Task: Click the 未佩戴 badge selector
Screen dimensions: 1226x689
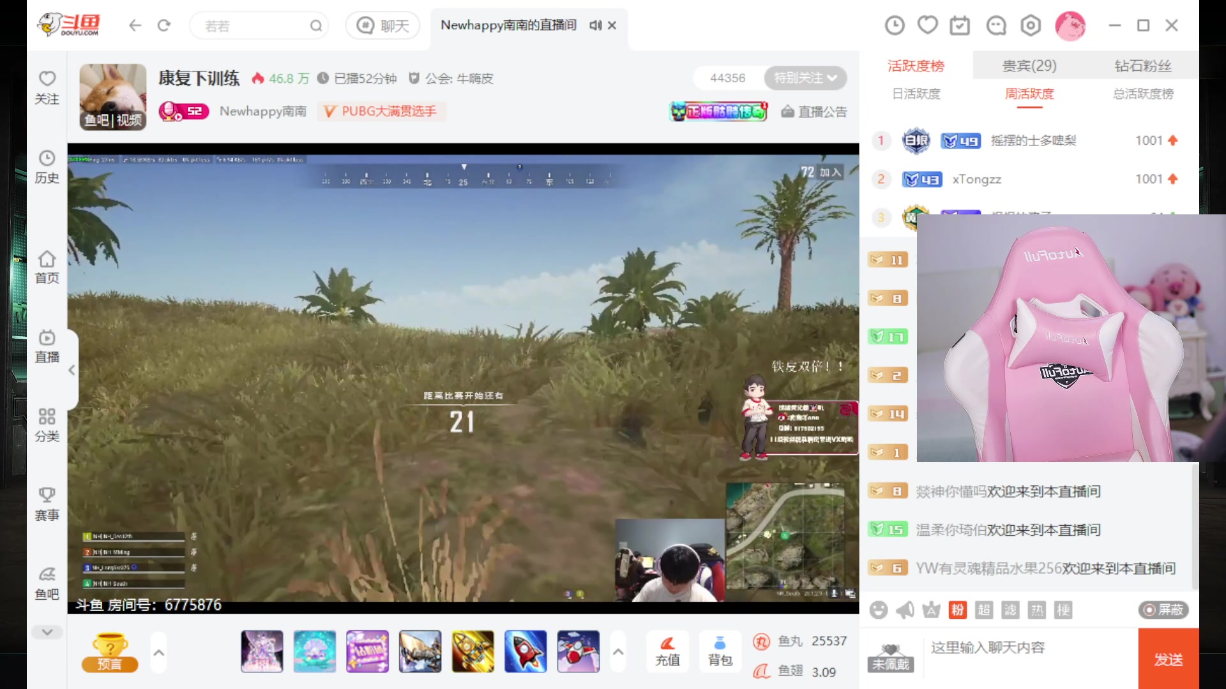Action: (x=890, y=658)
